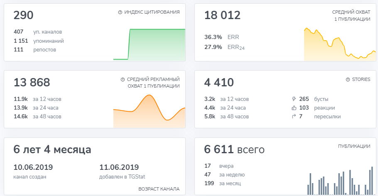The height and width of the screenshot is (196, 378).
Task: Click the lightning boosts icon
Action: 294,99
